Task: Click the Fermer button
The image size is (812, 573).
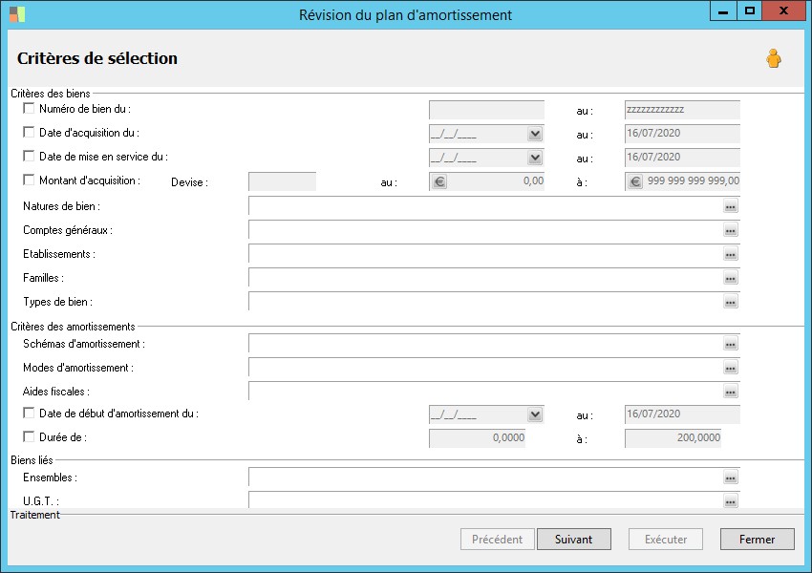Action: (x=757, y=540)
